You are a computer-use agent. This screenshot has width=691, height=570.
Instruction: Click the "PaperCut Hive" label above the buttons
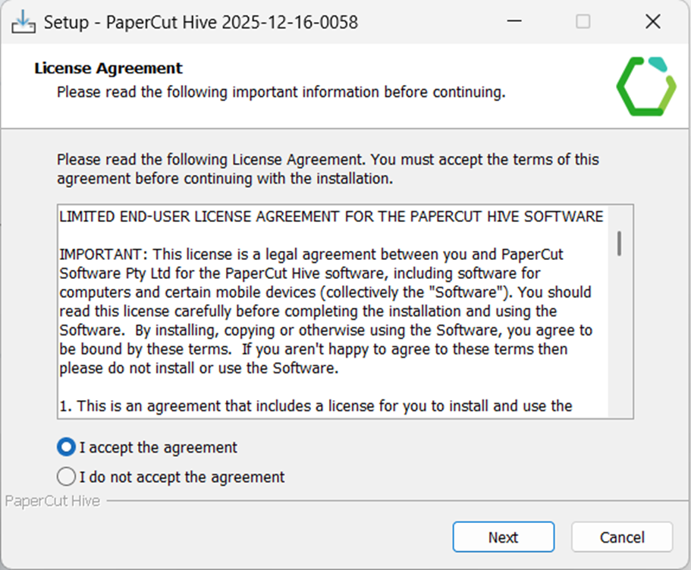(52, 501)
